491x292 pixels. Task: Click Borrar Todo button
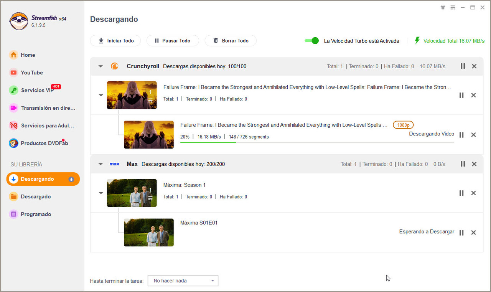click(x=231, y=41)
